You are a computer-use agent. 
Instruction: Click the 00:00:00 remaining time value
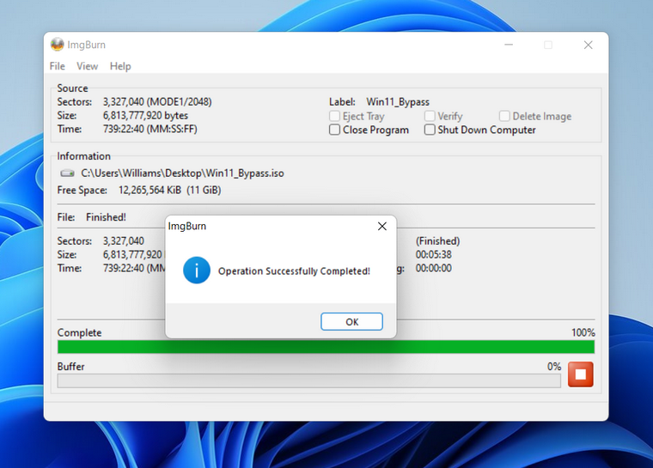click(x=434, y=268)
